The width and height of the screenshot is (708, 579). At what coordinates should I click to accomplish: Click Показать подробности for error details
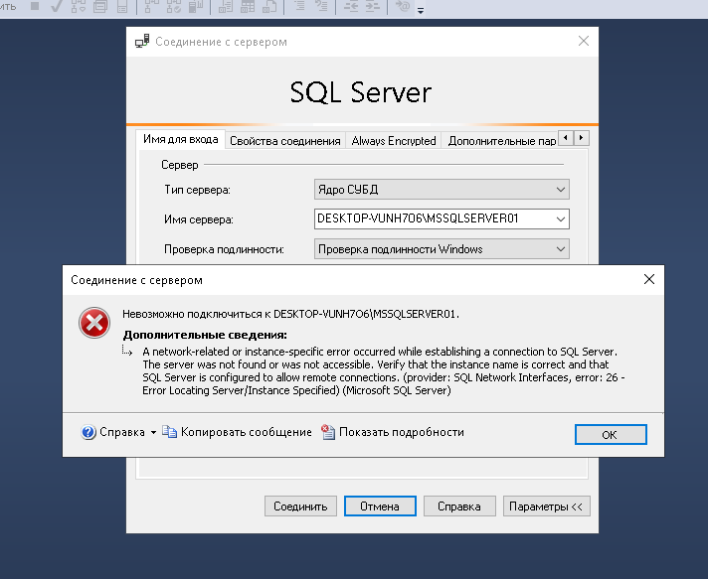tap(393, 432)
